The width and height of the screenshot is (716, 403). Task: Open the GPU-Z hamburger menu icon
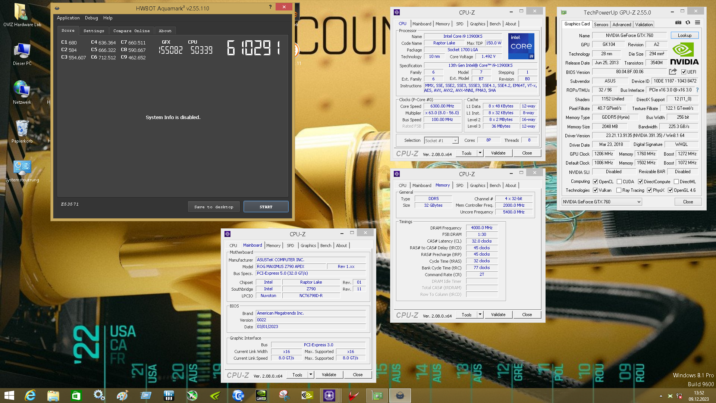click(x=697, y=23)
